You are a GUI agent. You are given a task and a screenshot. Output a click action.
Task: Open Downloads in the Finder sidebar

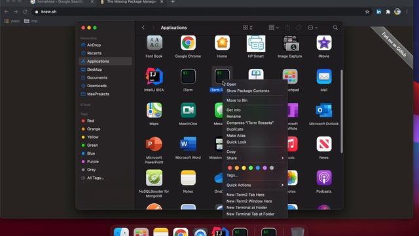tap(105, 86)
